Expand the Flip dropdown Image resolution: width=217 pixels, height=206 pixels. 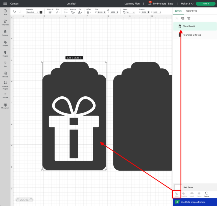point(80,12)
